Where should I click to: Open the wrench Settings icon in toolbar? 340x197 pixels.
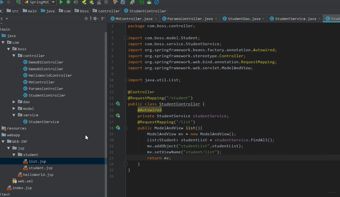[x=115, y=2]
